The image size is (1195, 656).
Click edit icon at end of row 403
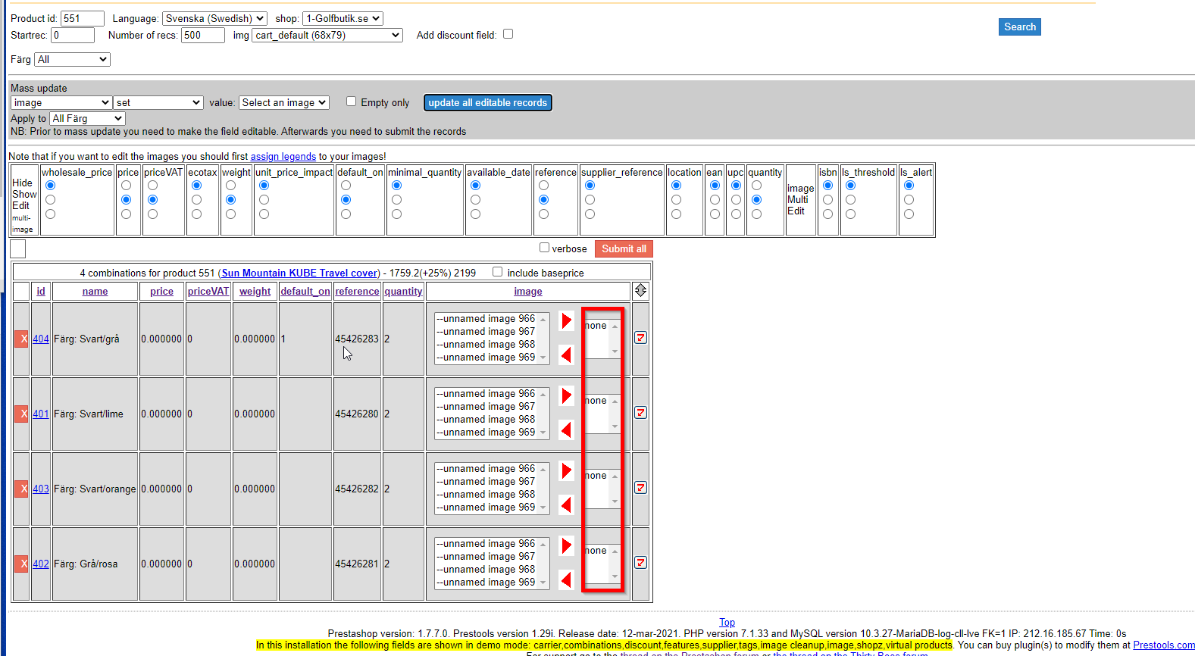click(x=640, y=488)
